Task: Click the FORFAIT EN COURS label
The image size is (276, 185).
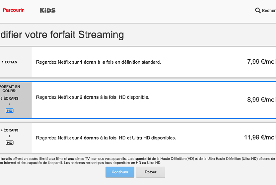Action: [x=10, y=89]
